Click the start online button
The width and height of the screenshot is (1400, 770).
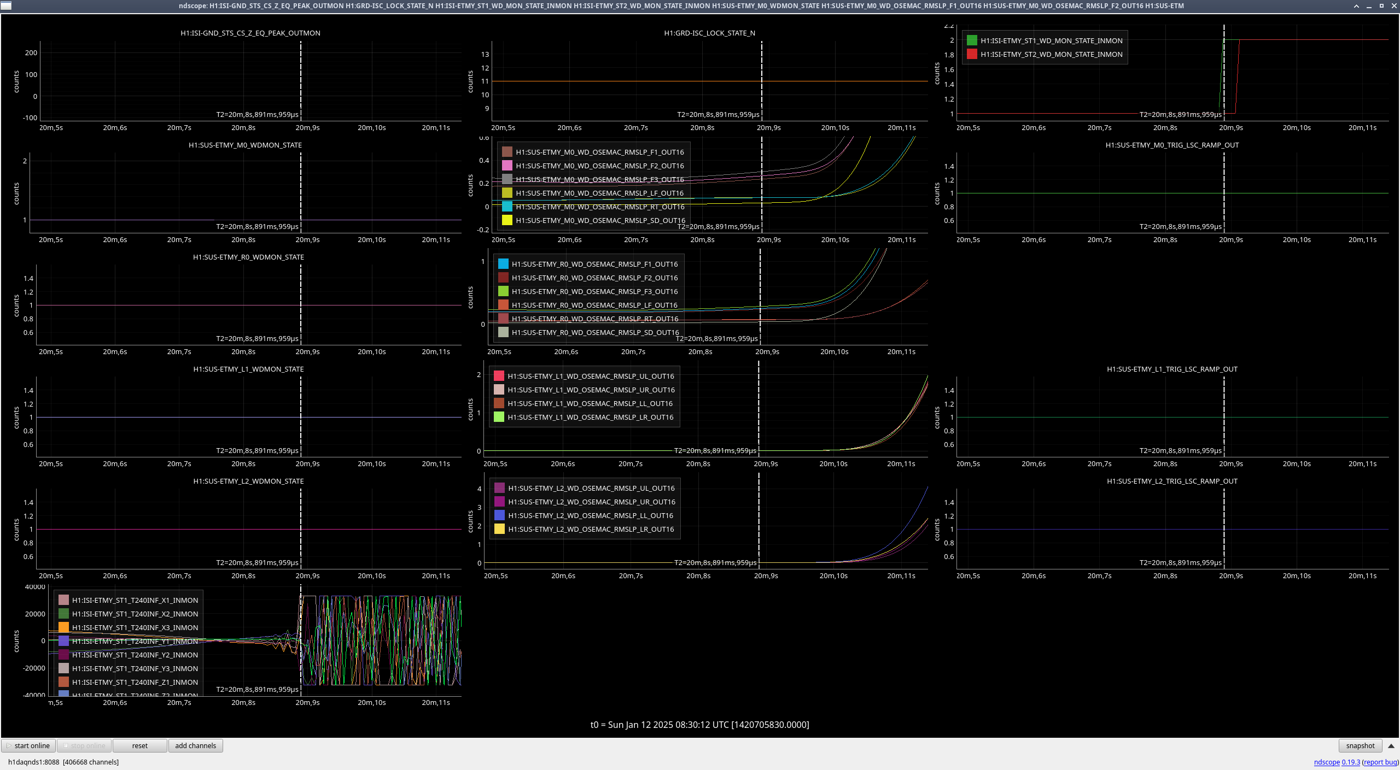[28, 745]
